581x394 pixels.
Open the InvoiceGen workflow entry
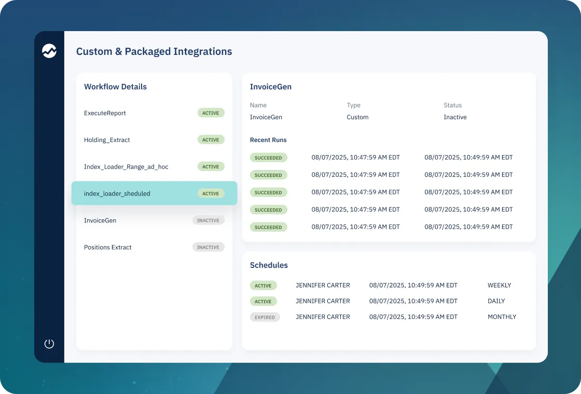[x=154, y=220]
